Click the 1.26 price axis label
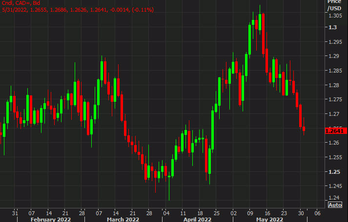Screen dimensions: 348x222 coord(334,143)
